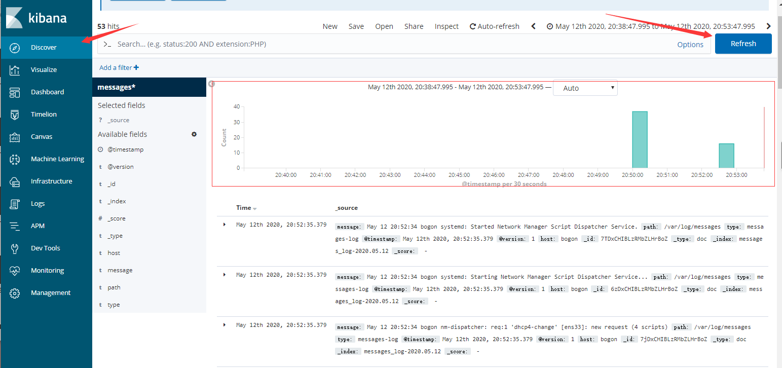Step to the next time range

coord(768,26)
